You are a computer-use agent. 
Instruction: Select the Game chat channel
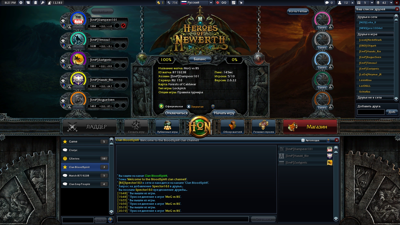click(85, 141)
